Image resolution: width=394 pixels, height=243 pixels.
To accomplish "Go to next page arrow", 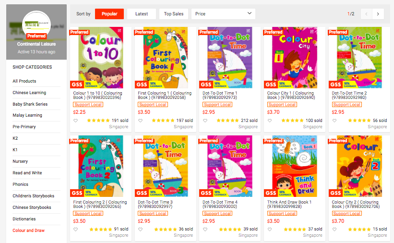I will (378, 14).
